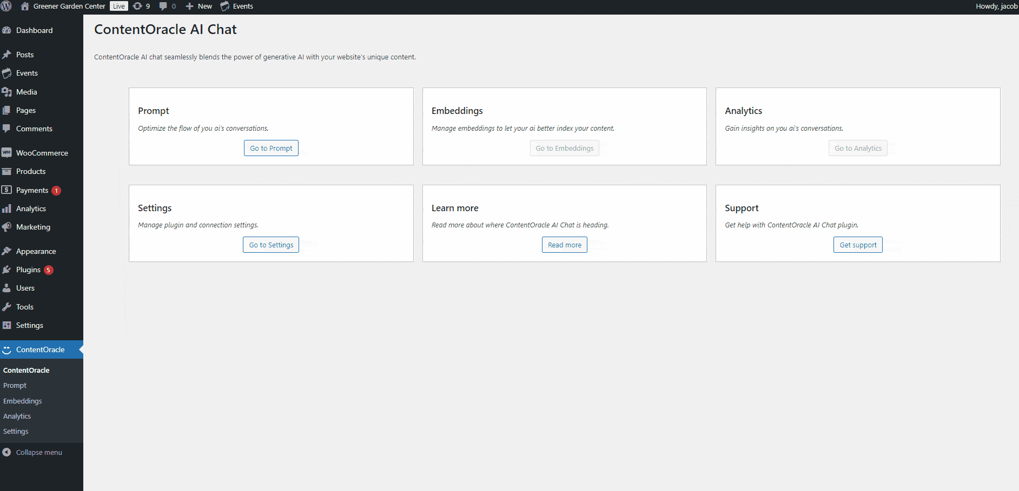
Task: Open Pages menu item
Action: pyautogui.click(x=42, y=110)
